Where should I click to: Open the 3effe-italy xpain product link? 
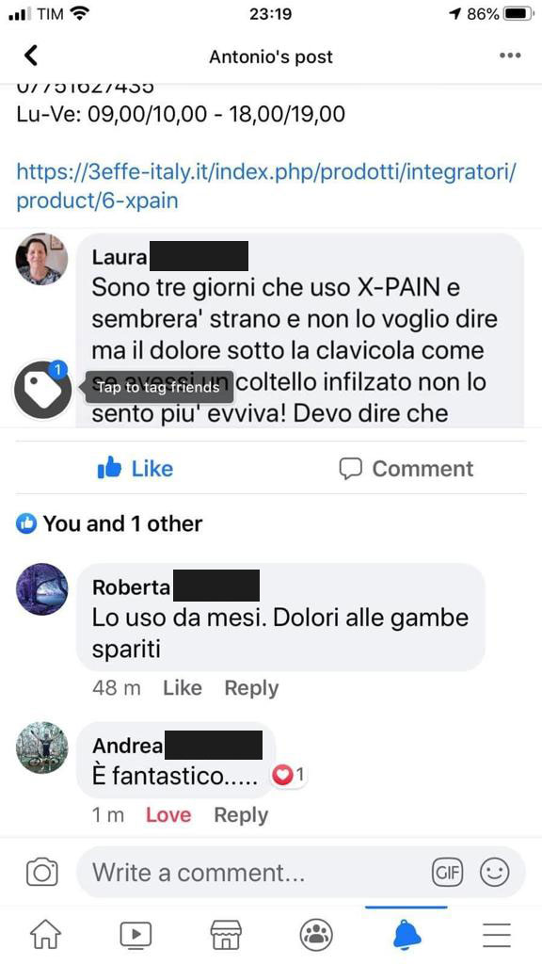click(265, 185)
